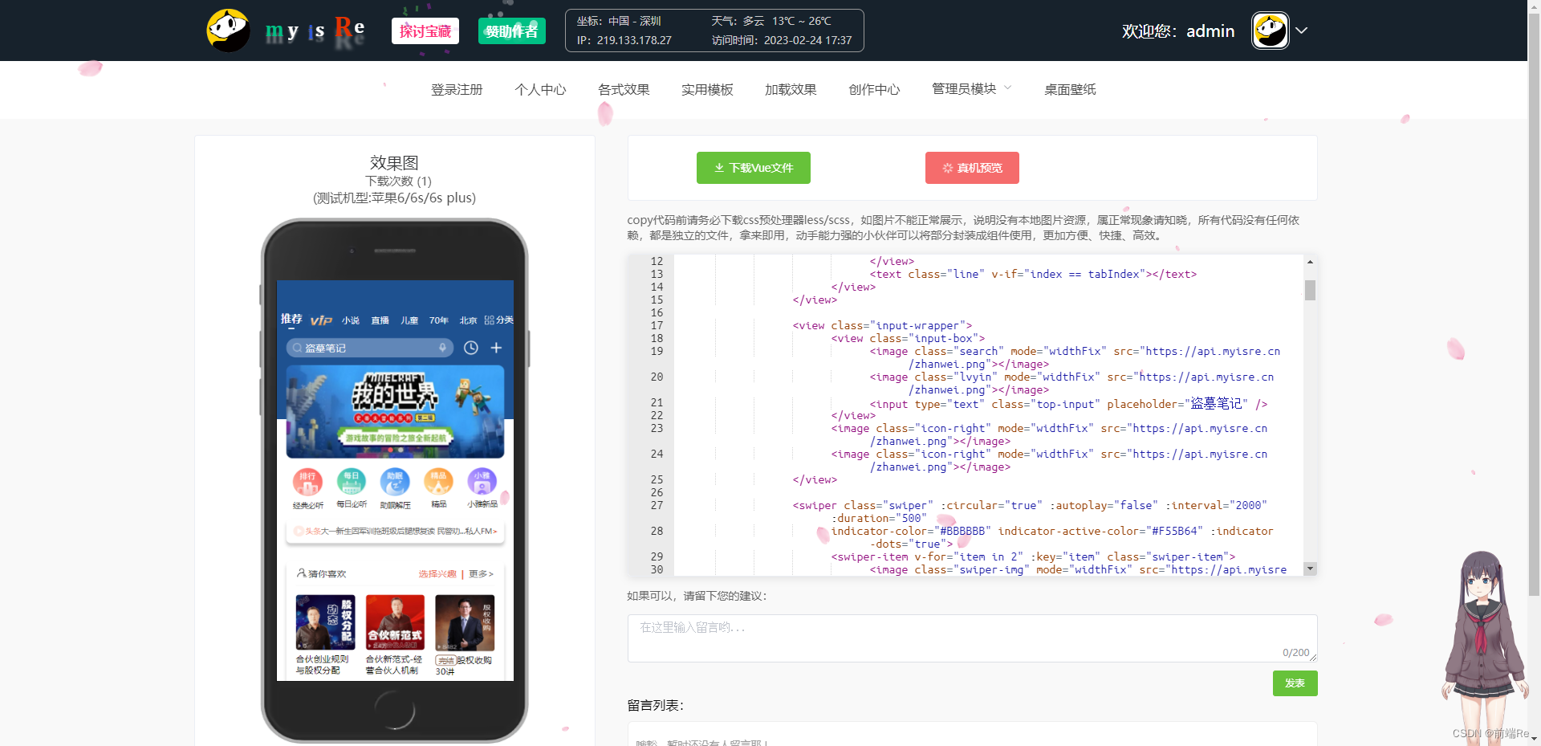Viewport: 1541px width, 746px height.
Task: Open 股权收购30讲 cover thumbnail
Action: pos(465,622)
